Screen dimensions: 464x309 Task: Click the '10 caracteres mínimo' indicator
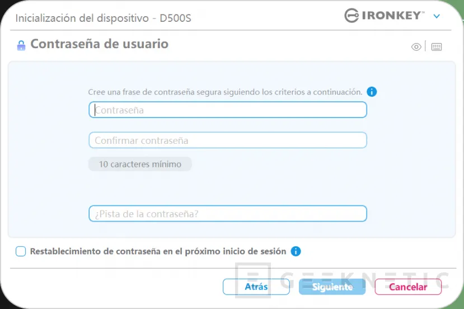(x=140, y=164)
